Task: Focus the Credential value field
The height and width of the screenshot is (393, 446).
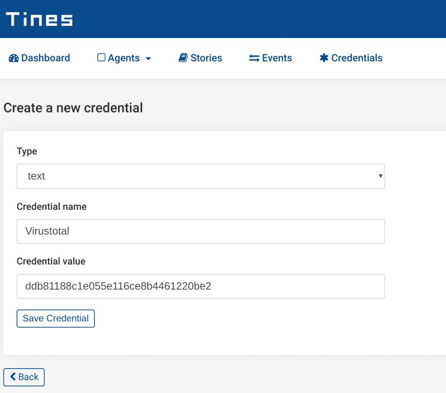Action: click(201, 286)
